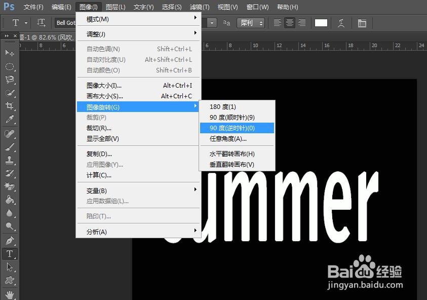Select the Clone Stamp tool
Screen dimensions: 427x300
pyautogui.click(x=10, y=160)
